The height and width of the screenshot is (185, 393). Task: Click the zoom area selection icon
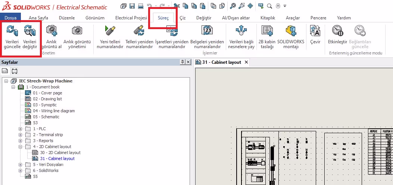(x=241, y=6)
